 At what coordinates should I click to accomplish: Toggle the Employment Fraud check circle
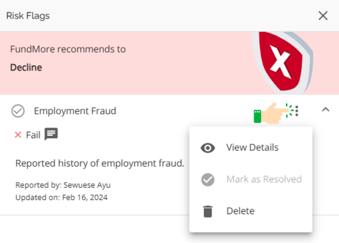coord(18,111)
